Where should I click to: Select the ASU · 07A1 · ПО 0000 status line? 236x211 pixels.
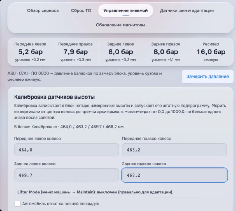(85, 76)
